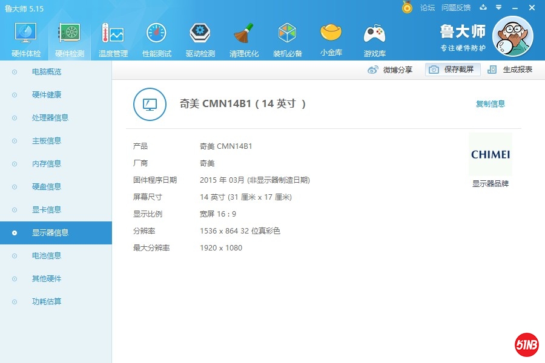Click the 驱动检测 driver detection icon
The width and height of the screenshot is (545, 363).
tap(200, 35)
